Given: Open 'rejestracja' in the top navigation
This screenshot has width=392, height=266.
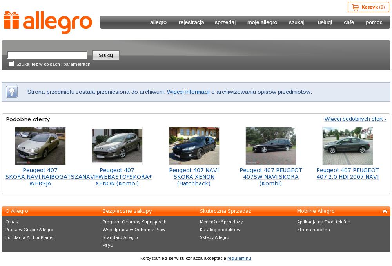Looking at the screenshot, I should (191, 22).
